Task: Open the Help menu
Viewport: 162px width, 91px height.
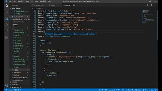Action: (x=49, y=1)
